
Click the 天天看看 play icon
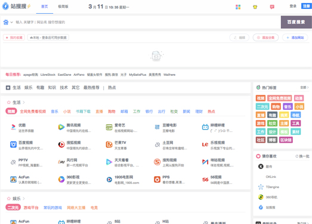coord(109,162)
